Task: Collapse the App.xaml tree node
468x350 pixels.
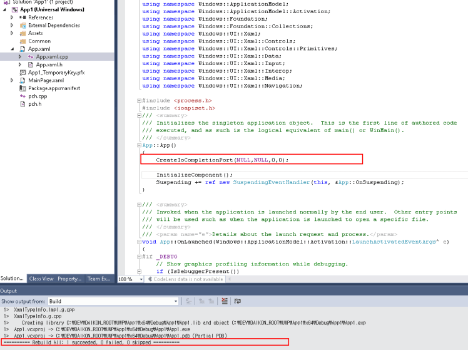Action: click(x=13, y=49)
